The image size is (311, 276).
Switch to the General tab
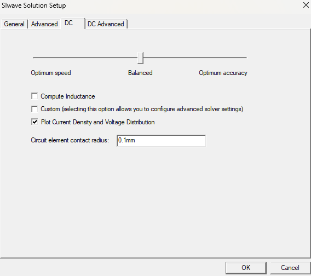[14, 24]
